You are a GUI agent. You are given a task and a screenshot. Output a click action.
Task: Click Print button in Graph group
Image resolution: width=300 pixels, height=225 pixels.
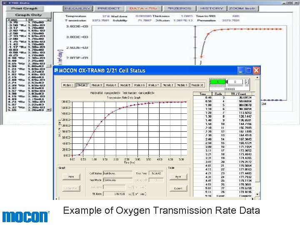click(x=71, y=177)
